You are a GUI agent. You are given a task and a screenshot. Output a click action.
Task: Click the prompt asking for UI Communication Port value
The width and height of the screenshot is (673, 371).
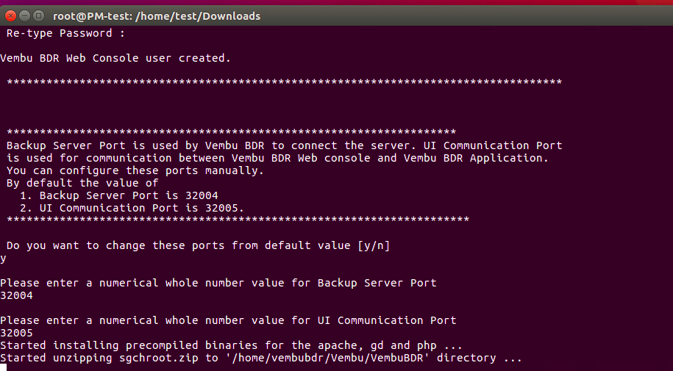point(228,320)
